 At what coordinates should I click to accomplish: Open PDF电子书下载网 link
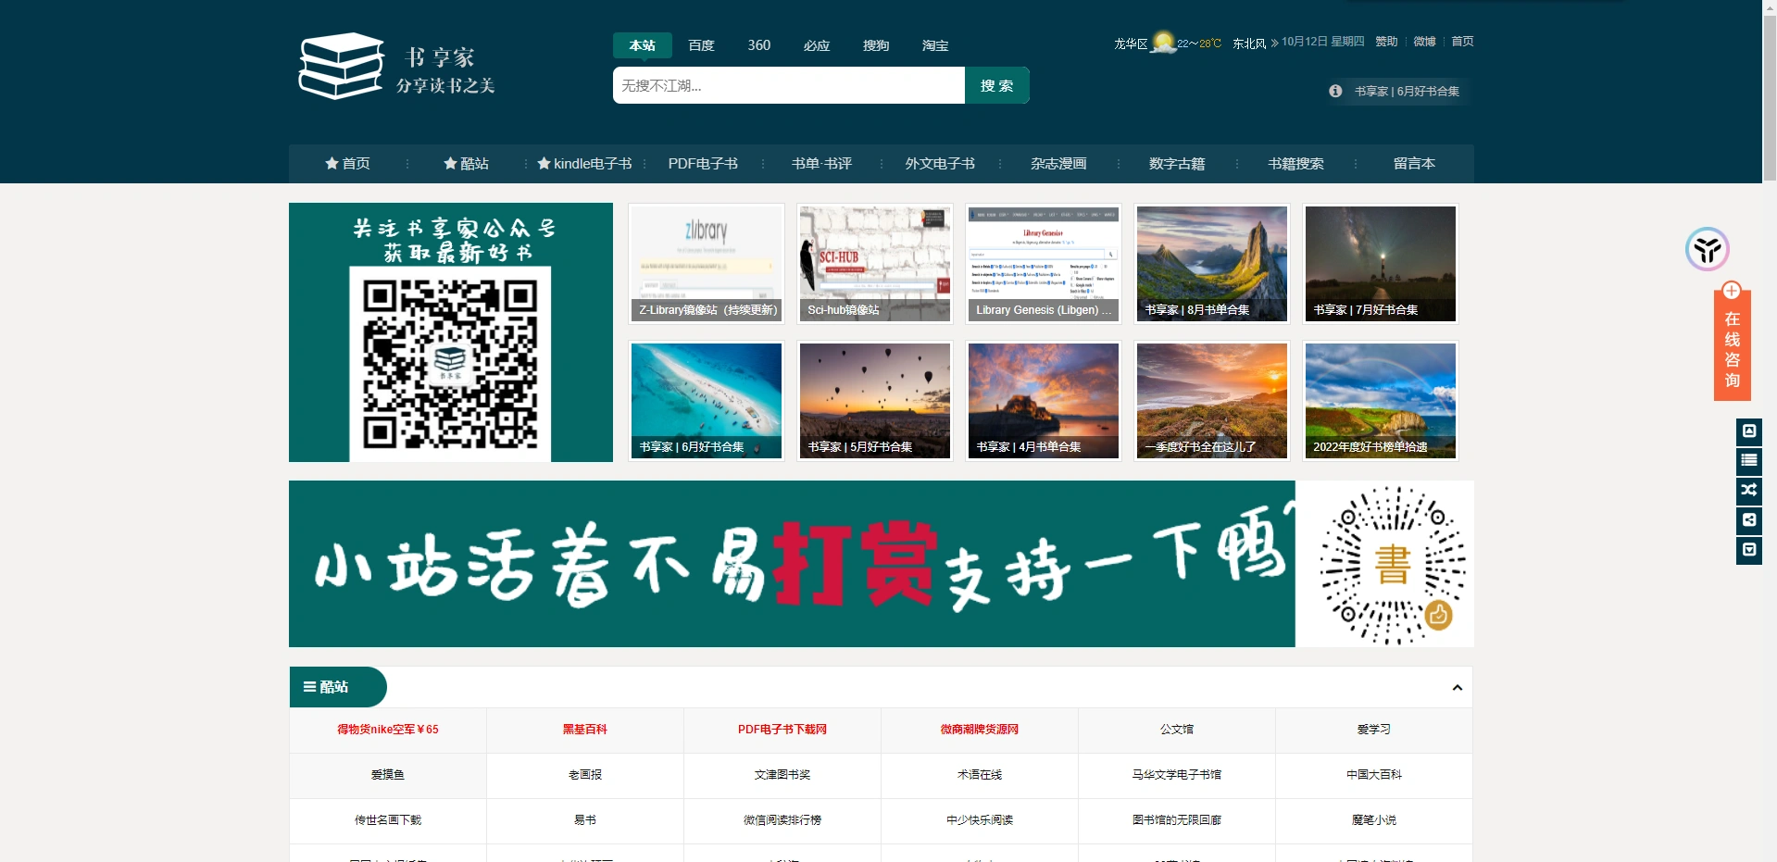782,730
